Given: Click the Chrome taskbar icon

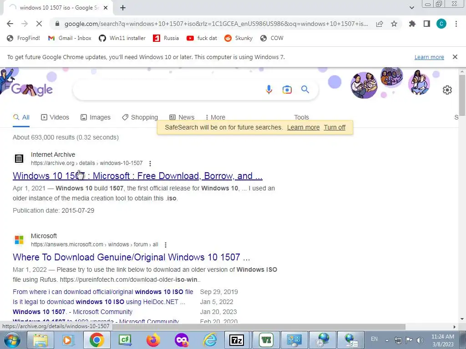Looking at the screenshot, I should coord(97,340).
